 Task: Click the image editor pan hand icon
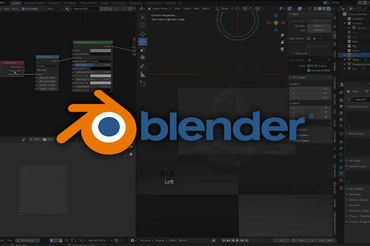coord(131,154)
